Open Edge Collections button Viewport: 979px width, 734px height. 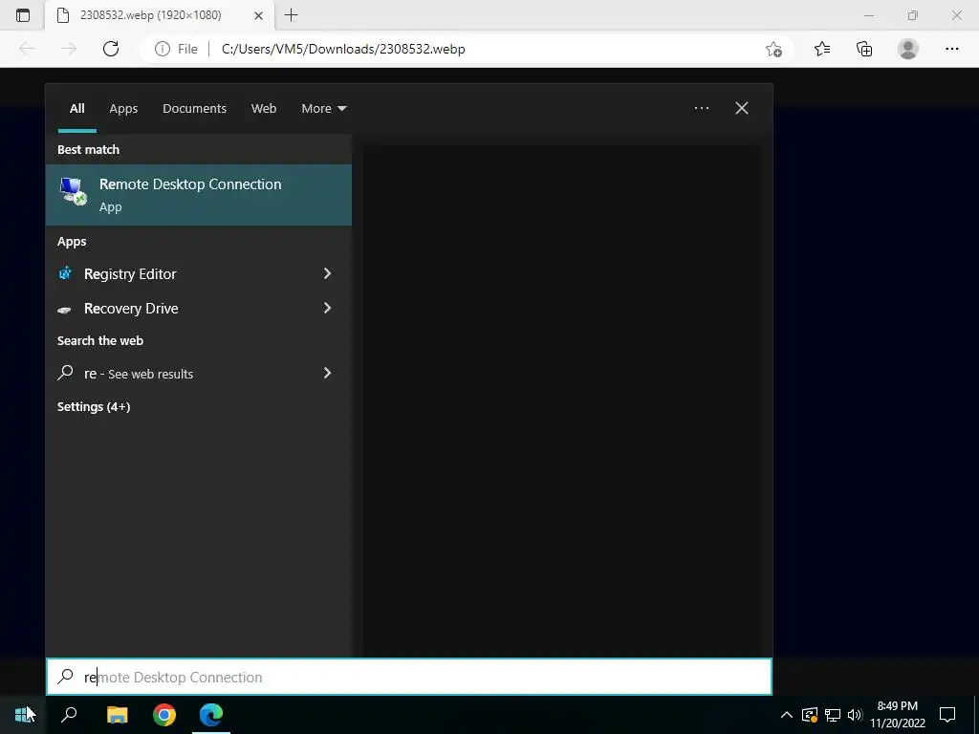(x=864, y=49)
